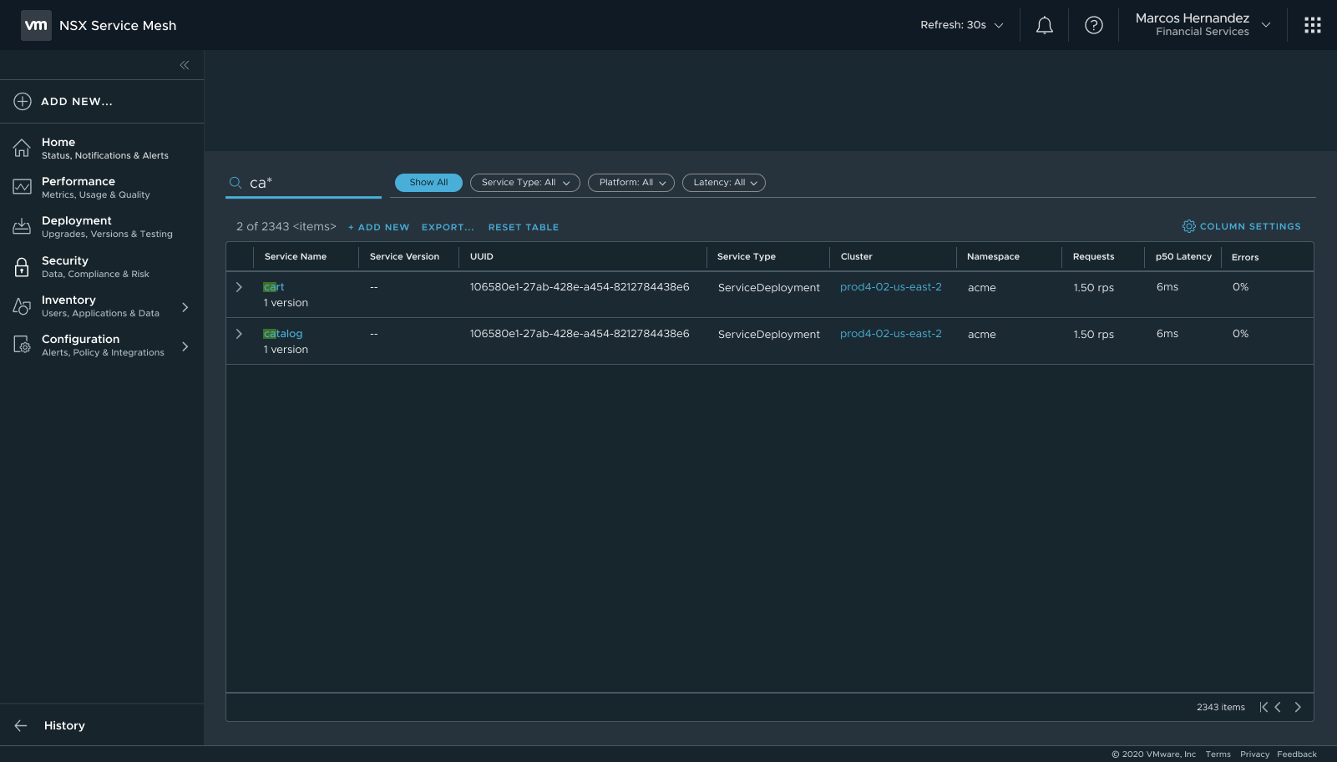
Task: Sort by Service Version column header
Action: tap(404, 257)
